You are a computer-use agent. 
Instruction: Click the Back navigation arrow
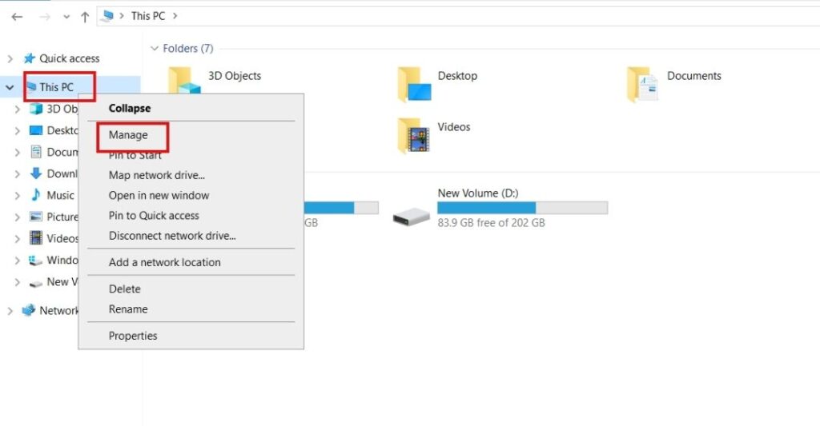coord(17,17)
